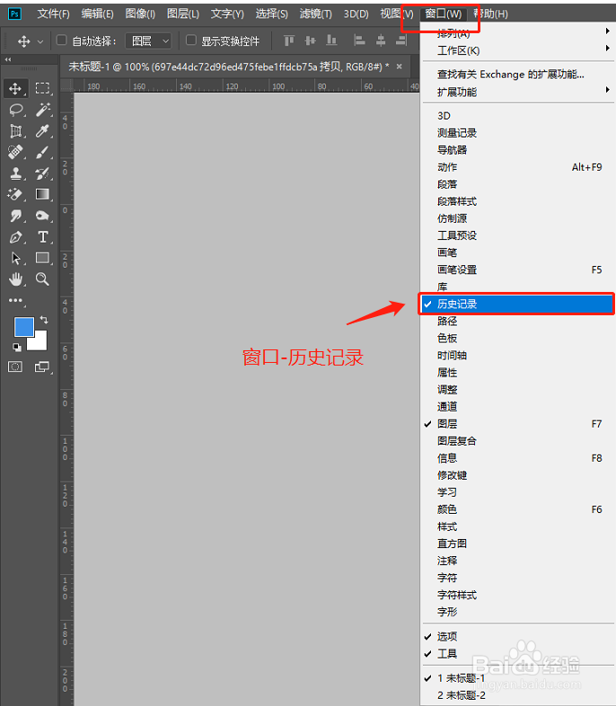This screenshot has width=616, height=706.
Task: Select the Crop tool
Action: coord(15,130)
